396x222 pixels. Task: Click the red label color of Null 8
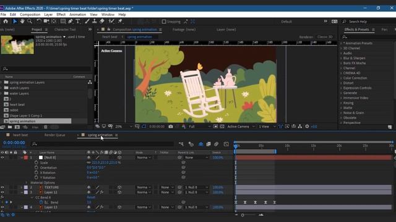coord(26,158)
